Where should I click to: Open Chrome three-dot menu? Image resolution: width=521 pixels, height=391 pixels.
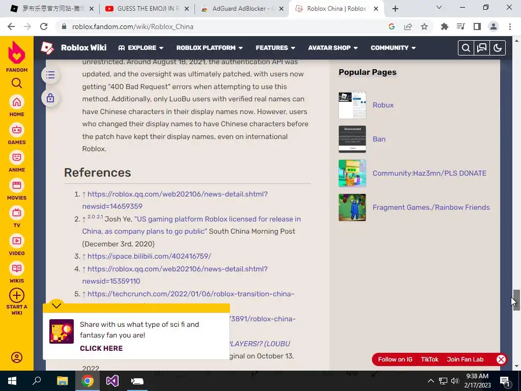(x=510, y=26)
